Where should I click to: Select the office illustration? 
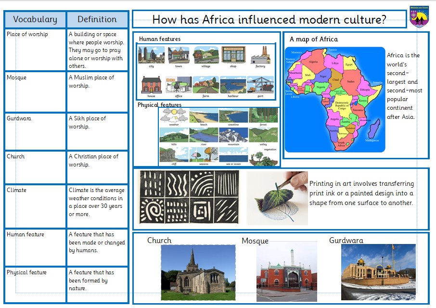click(179, 85)
